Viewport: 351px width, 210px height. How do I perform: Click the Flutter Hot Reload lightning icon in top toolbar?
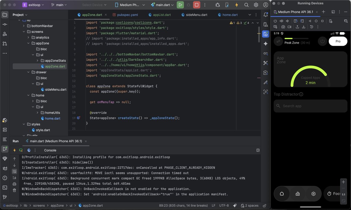237,5
